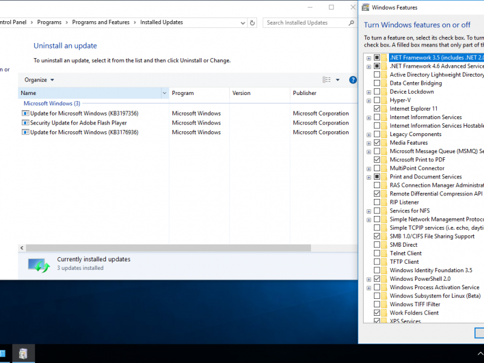
Task: Check the Data Center Bridging checkbox
Action: click(x=377, y=83)
